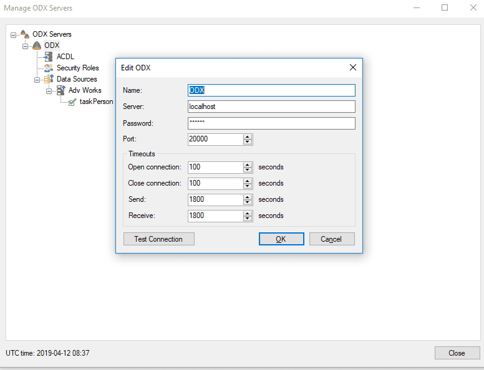The image size is (484, 370).
Task: Collapse the Data Sources node
Action: (x=37, y=80)
